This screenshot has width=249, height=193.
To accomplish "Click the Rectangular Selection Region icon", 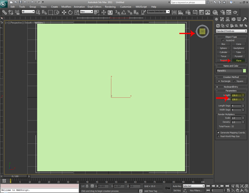I will click(x=50, y=12).
